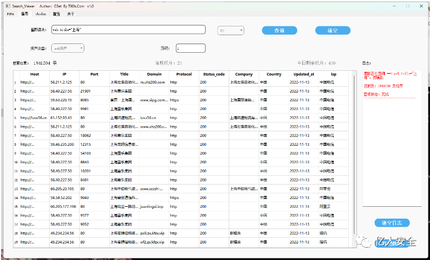Click the Country column header

(x=274, y=74)
